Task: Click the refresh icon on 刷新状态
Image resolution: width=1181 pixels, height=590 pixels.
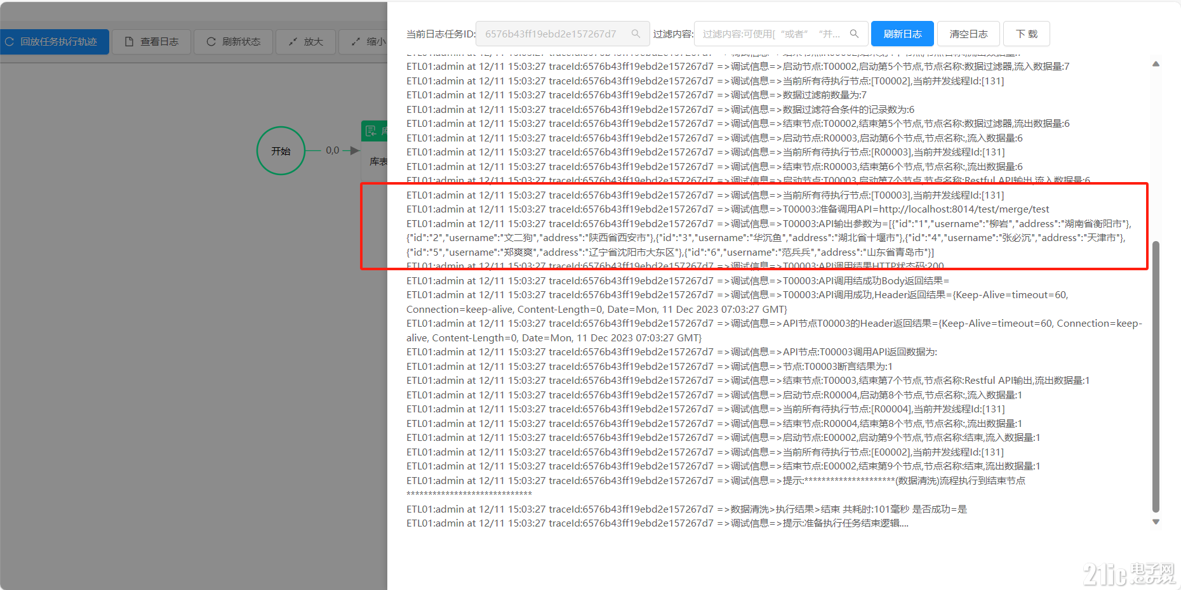Action: click(211, 42)
